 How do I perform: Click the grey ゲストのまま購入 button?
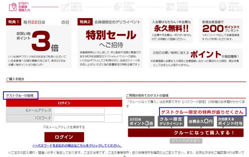tap(186, 141)
